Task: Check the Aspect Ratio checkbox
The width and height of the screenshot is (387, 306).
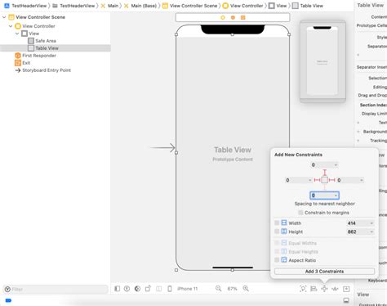Action: coord(277,260)
